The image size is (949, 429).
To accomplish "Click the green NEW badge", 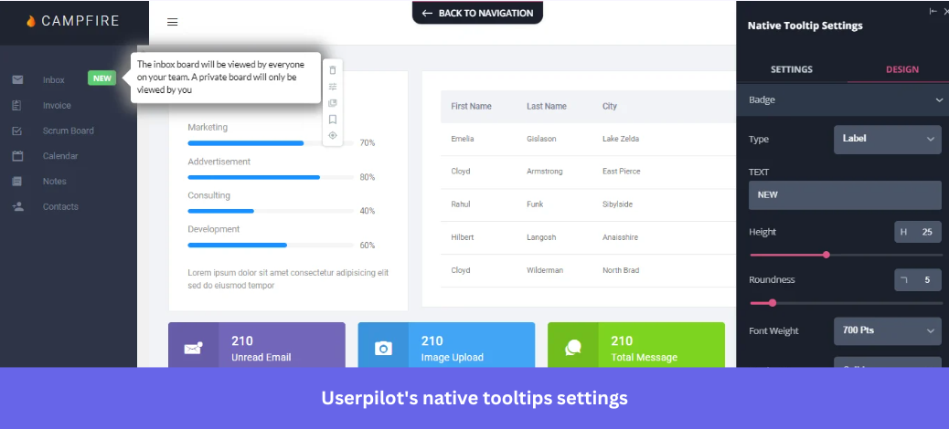I will point(101,78).
